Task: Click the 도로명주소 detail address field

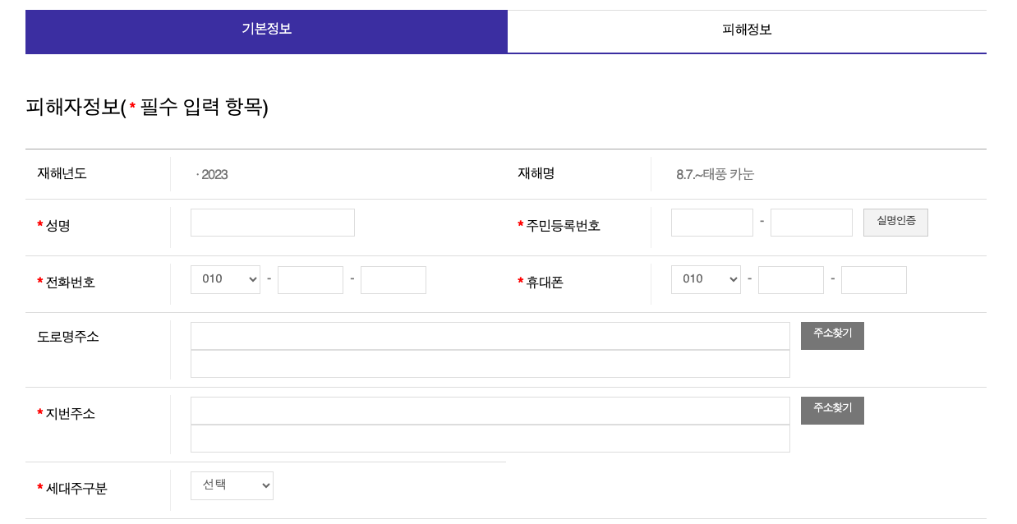Action: pos(490,364)
